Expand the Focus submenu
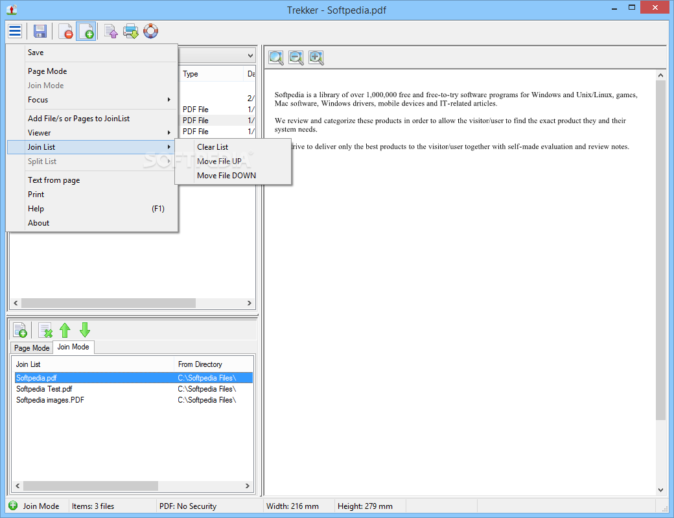Screen dimensions: 674x518 [x=92, y=100]
